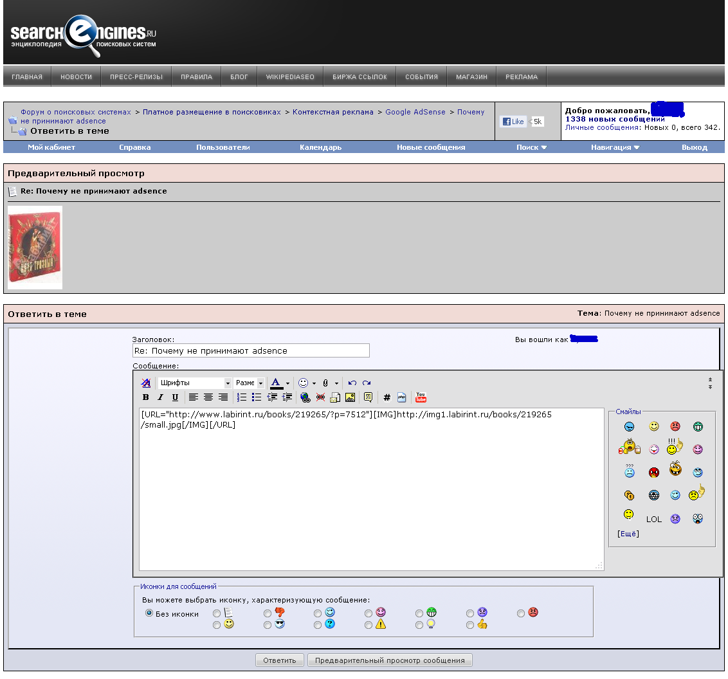The width and height of the screenshot is (728, 679).
Task: Expand the 'Поиск' dropdown menu
Action: pyautogui.click(x=531, y=147)
